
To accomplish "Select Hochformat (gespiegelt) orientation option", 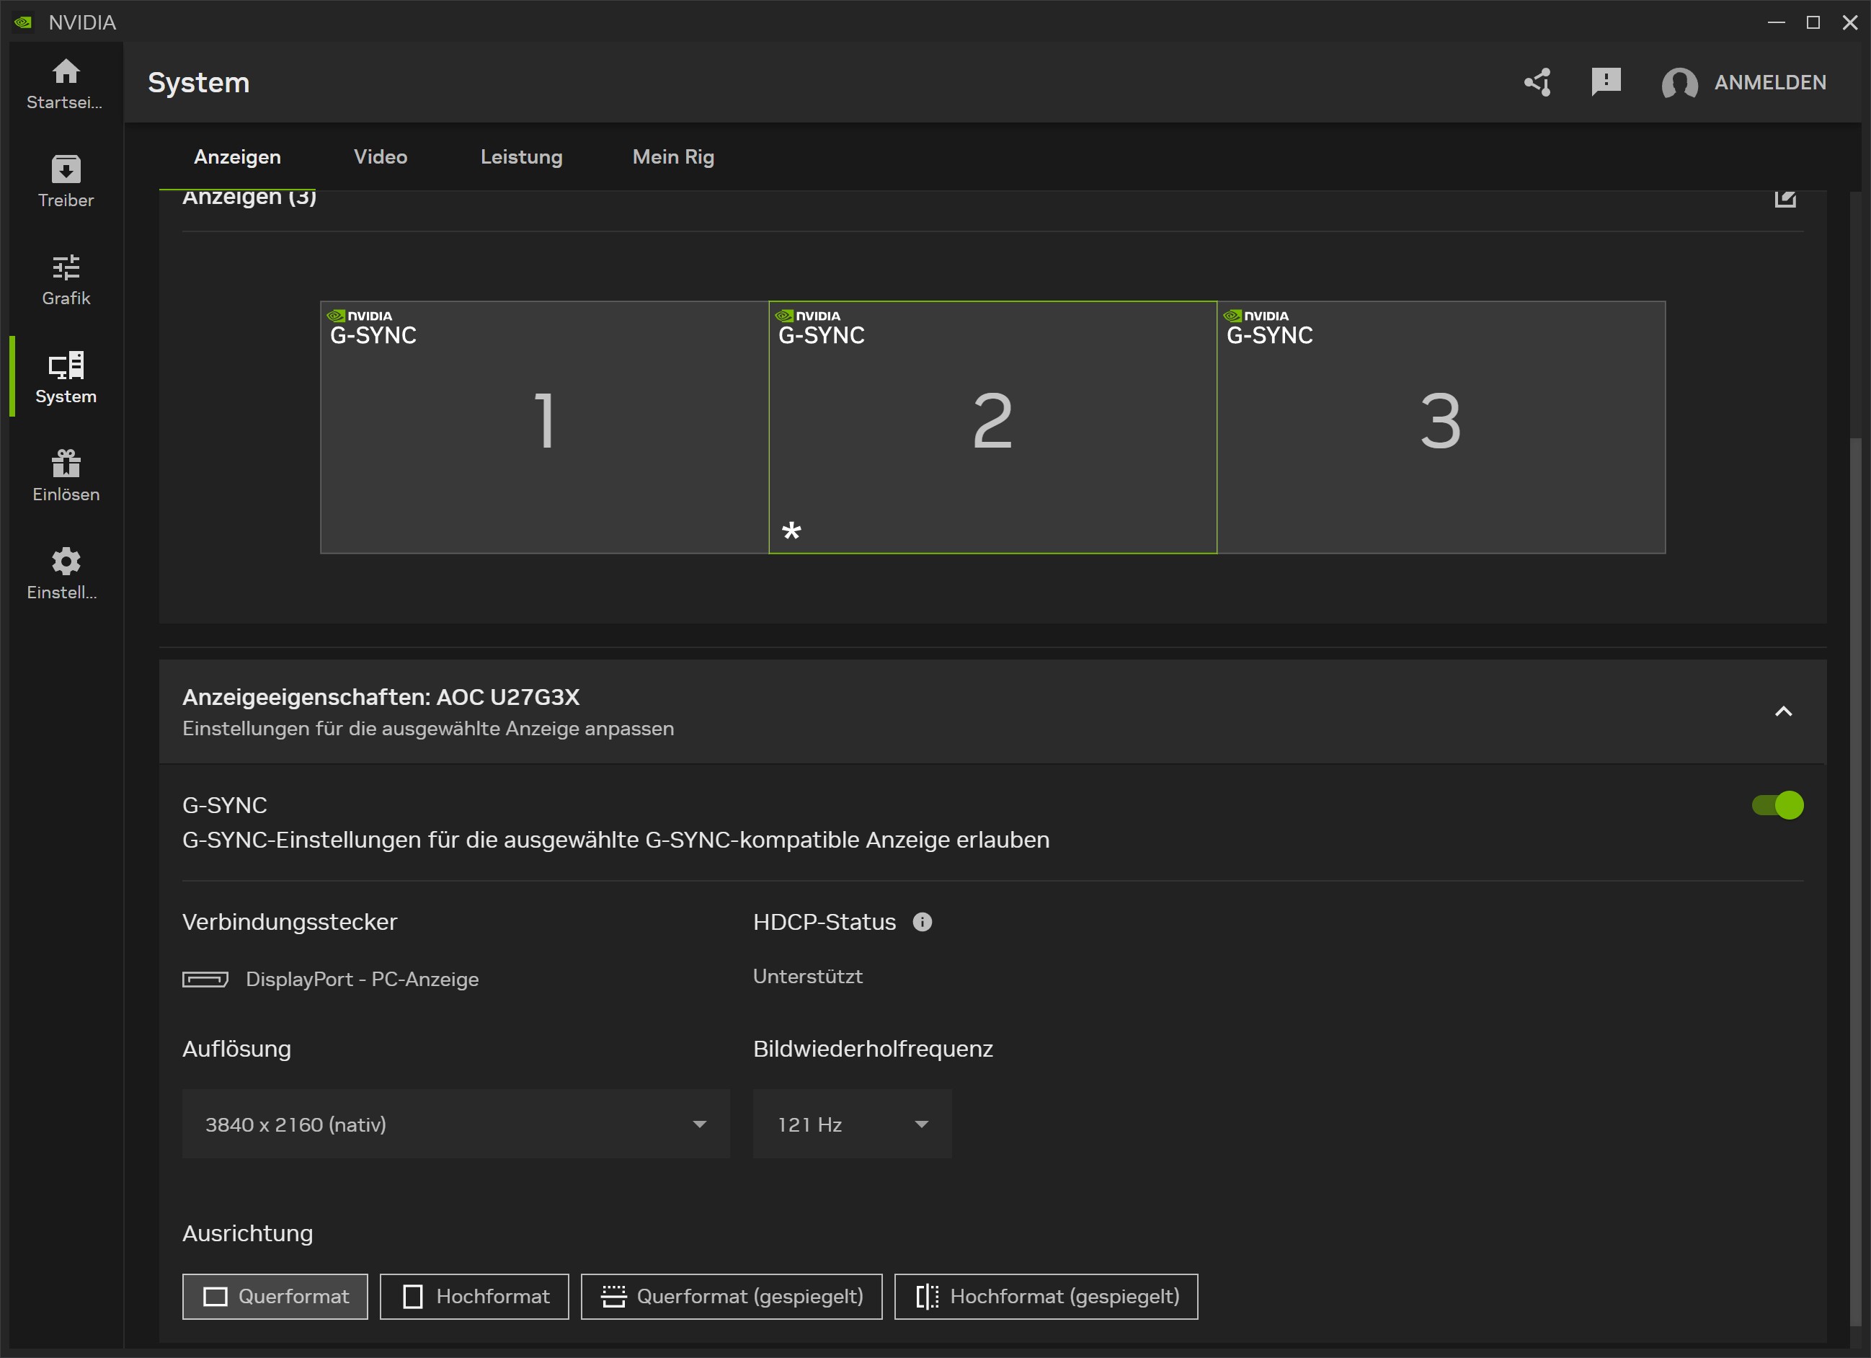I will pyautogui.click(x=1045, y=1296).
